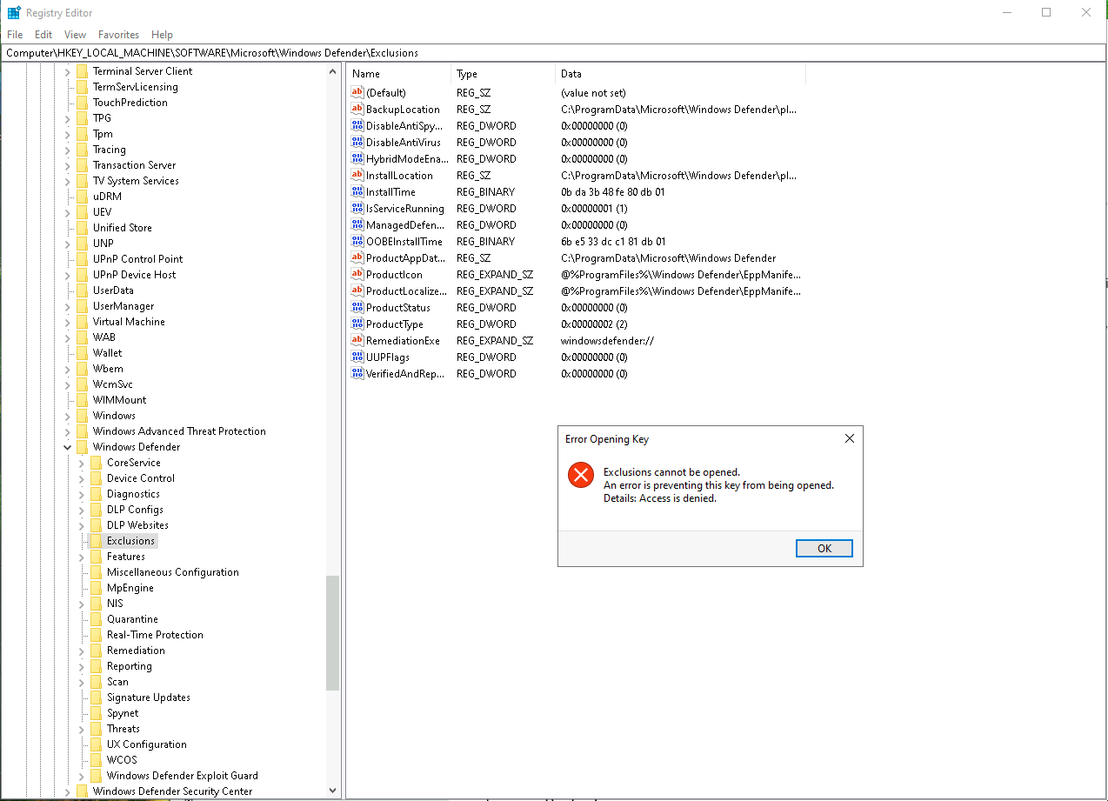Open the Help menu
The width and height of the screenshot is (1108, 801).
click(162, 35)
